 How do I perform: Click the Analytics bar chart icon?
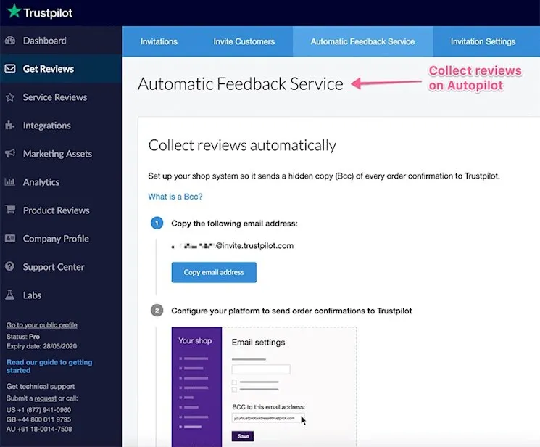[9, 181]
